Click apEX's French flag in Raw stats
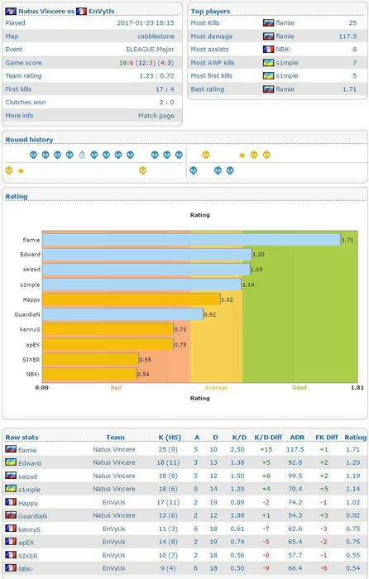This screenshot has height=579, width=369. pos(11,542)
